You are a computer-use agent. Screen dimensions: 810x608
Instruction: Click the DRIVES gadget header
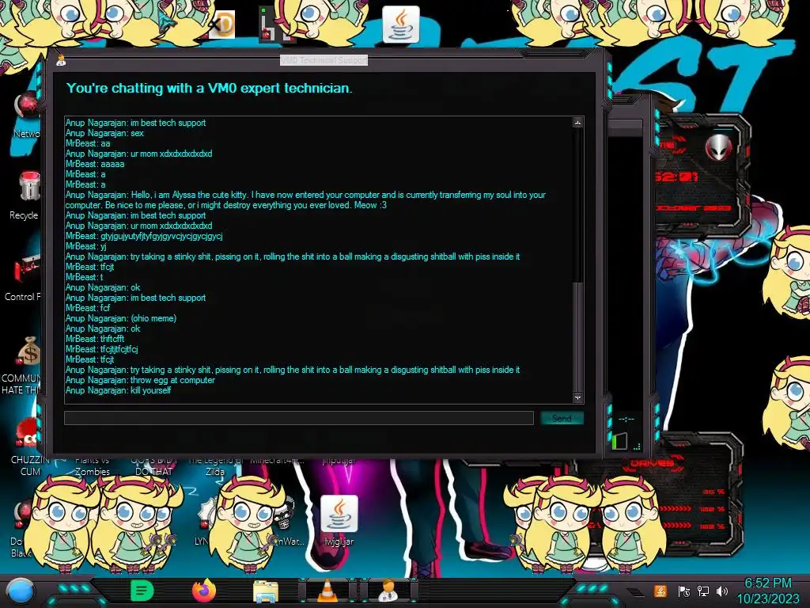[653, 463]
